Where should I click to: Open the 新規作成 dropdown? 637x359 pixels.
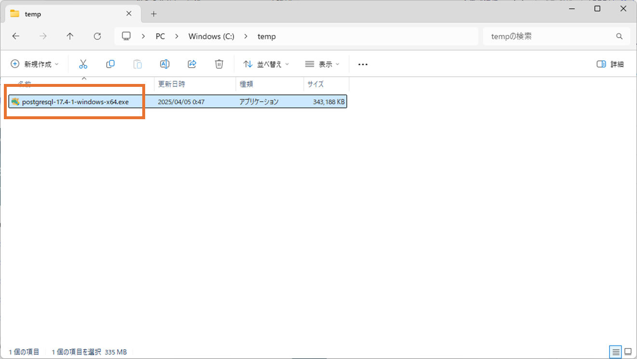(x=35, y=64)
